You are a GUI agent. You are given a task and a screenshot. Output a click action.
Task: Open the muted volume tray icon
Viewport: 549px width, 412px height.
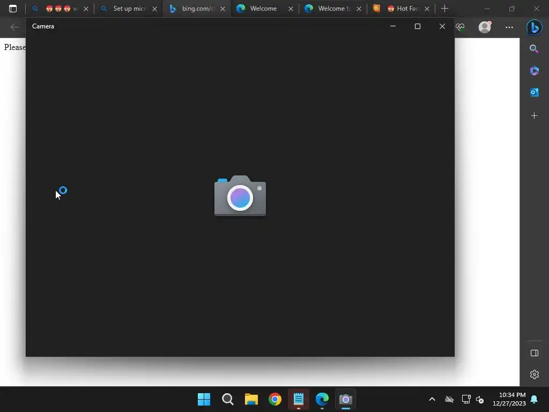480,399
